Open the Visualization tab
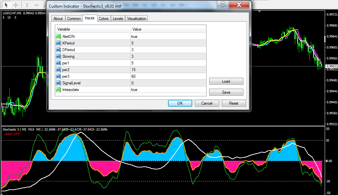The width and height of the screenshot is (338, 195). 136,19
